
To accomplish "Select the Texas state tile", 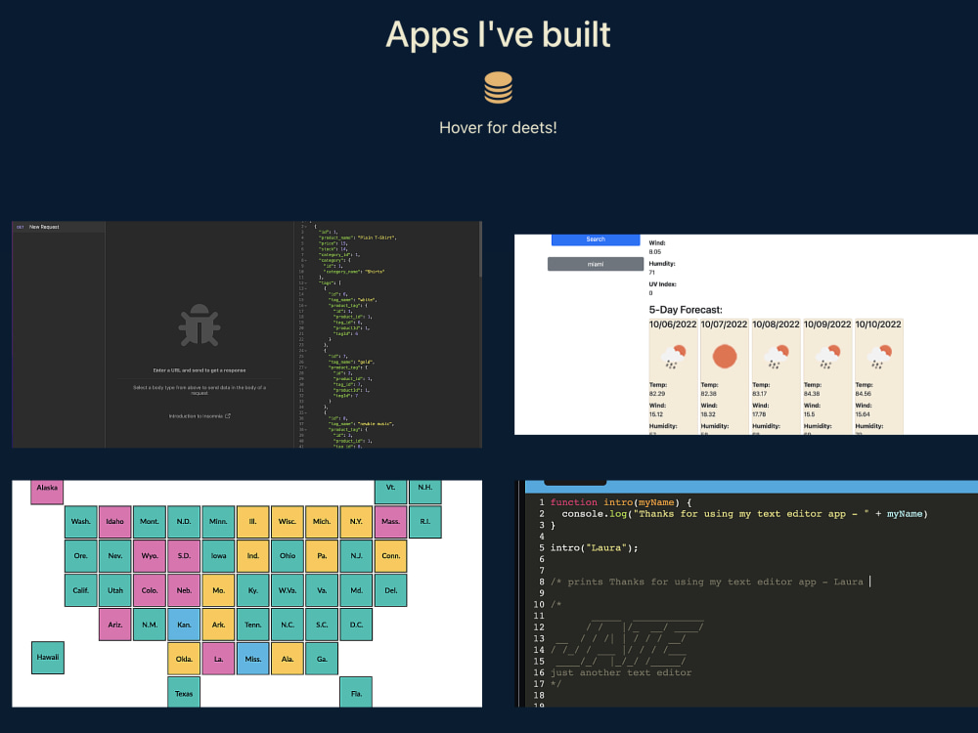I will [184, 692].
